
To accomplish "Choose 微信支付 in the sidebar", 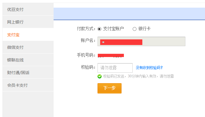I will coord(28,47).
